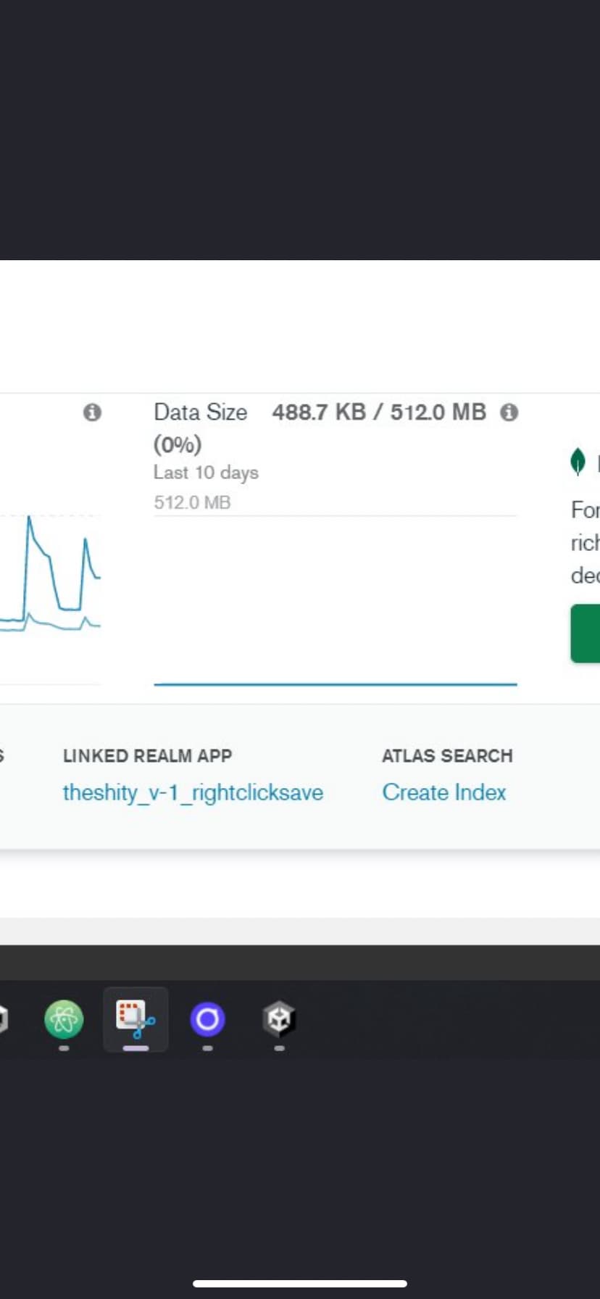This screenshot has height=1299, width=600.
Task: Open the Unity cube taskbar icon
Action: [279, 1019]
